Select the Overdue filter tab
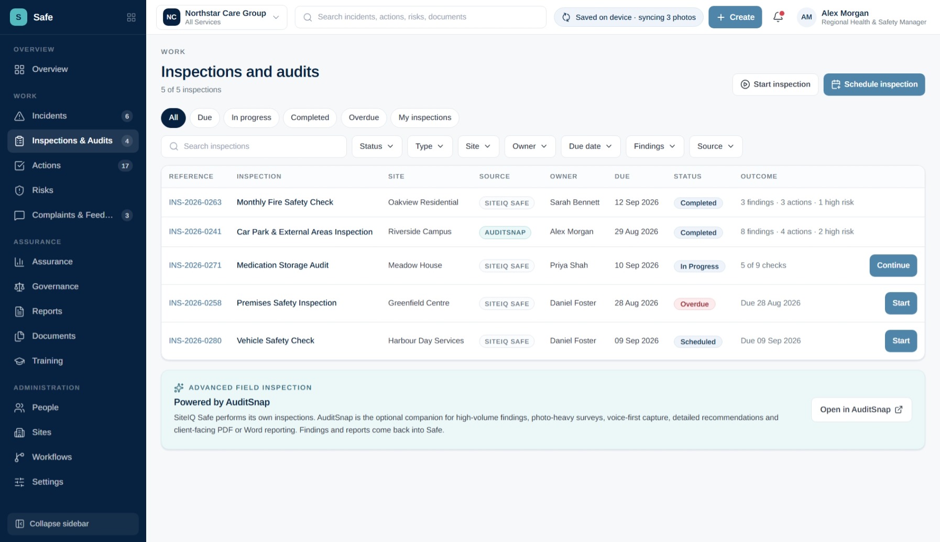Viewport: 940px width, 542px height. coord(364,117)
